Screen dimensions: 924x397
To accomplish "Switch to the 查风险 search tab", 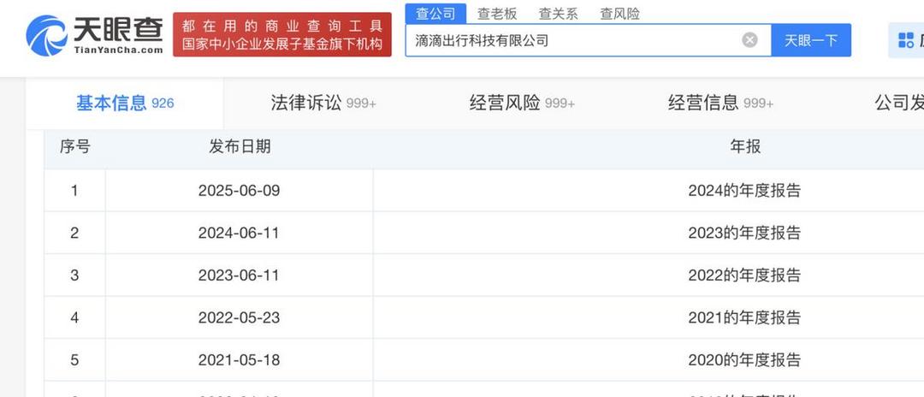I will (620, 14).
